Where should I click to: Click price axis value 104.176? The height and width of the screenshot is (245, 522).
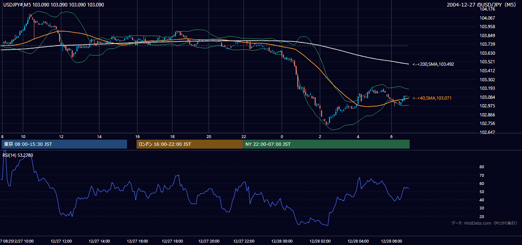487,9
